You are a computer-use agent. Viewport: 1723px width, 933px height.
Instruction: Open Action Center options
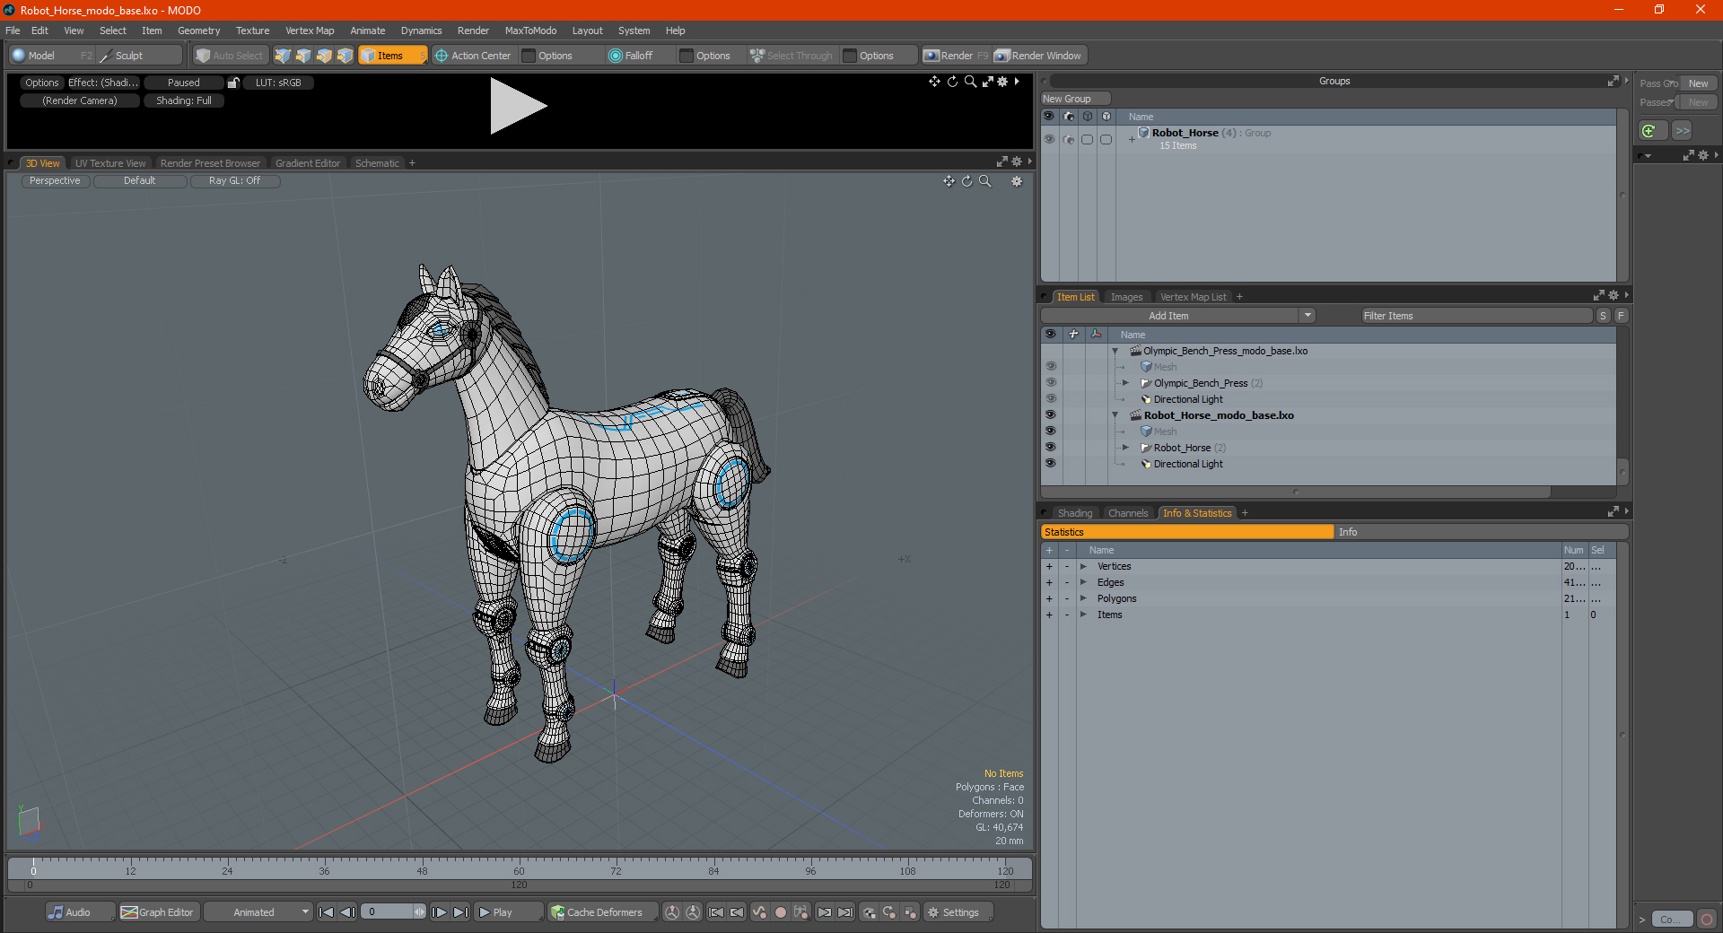coord(473,56)
